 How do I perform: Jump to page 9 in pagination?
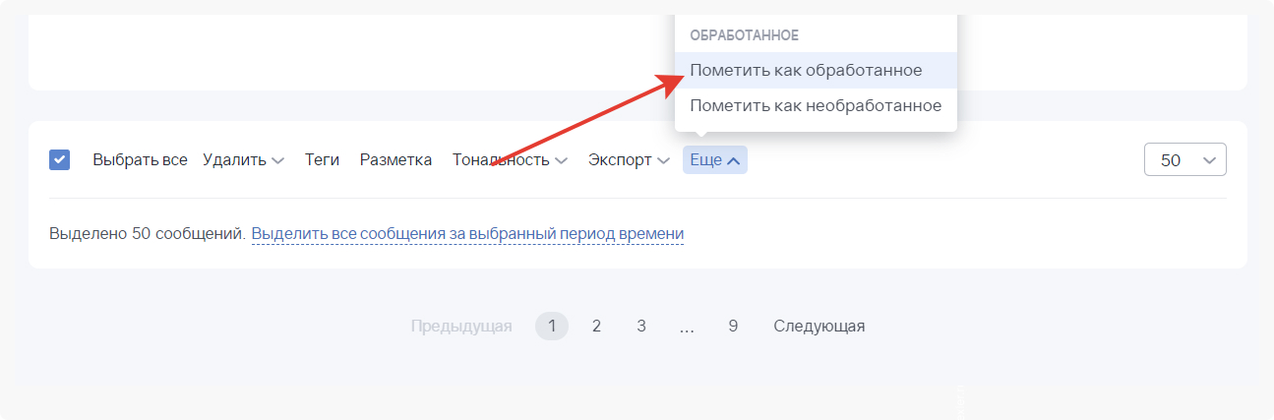[733, 327]
